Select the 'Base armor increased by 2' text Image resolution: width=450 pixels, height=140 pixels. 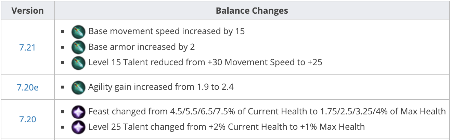pos(142,47)
